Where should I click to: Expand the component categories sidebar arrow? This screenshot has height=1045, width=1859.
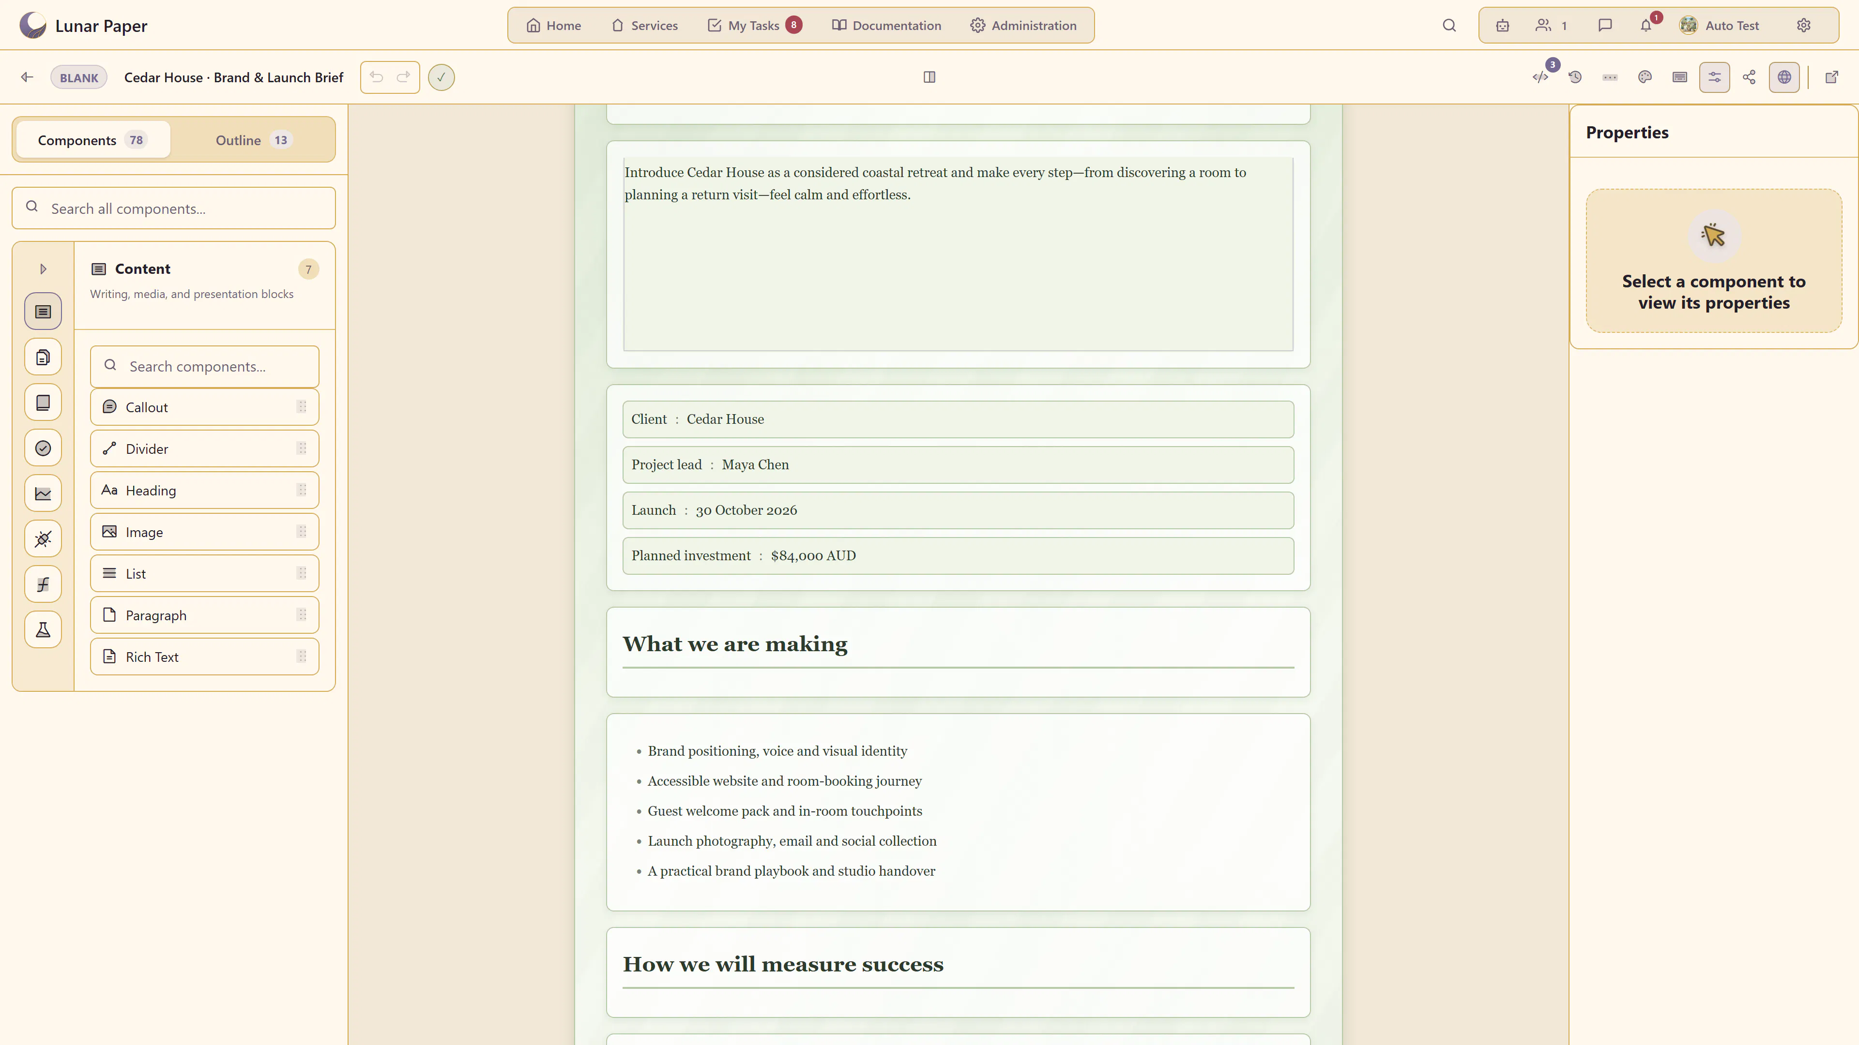43,269
